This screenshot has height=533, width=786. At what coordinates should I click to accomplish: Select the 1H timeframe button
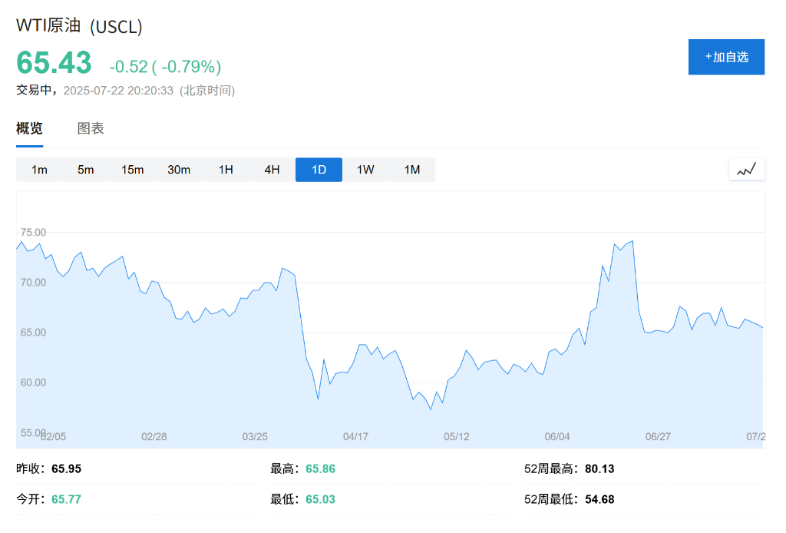tap(226, 170)
